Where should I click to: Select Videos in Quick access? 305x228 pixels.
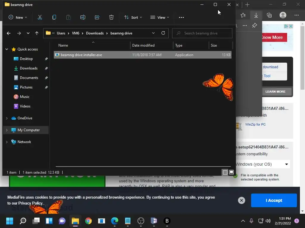(x=25, y=106)
